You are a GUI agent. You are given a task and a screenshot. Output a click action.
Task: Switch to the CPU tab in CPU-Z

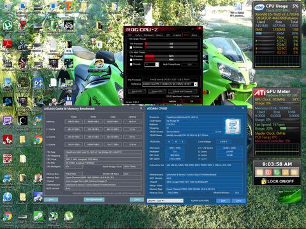tap(129, 35)
